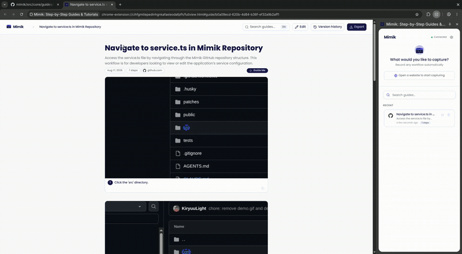Click the browser address bar URL
The width and height of the screenshot is (462, 254).
click(191, 14)
